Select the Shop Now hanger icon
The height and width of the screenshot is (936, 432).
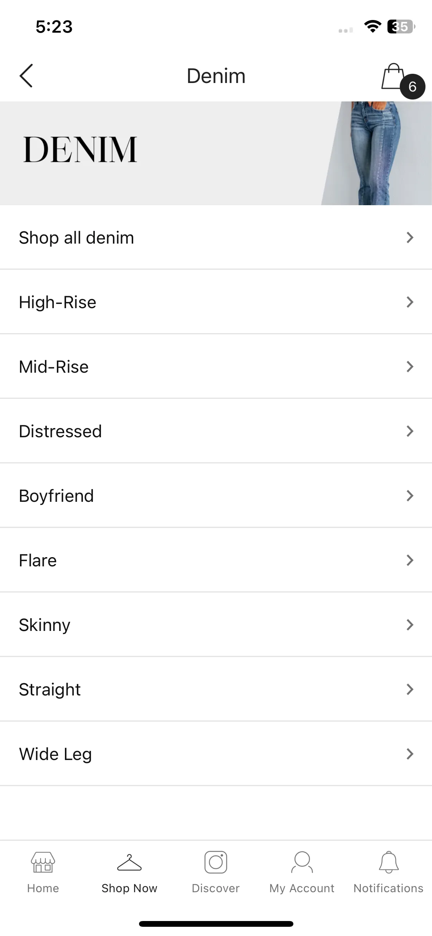129,862
